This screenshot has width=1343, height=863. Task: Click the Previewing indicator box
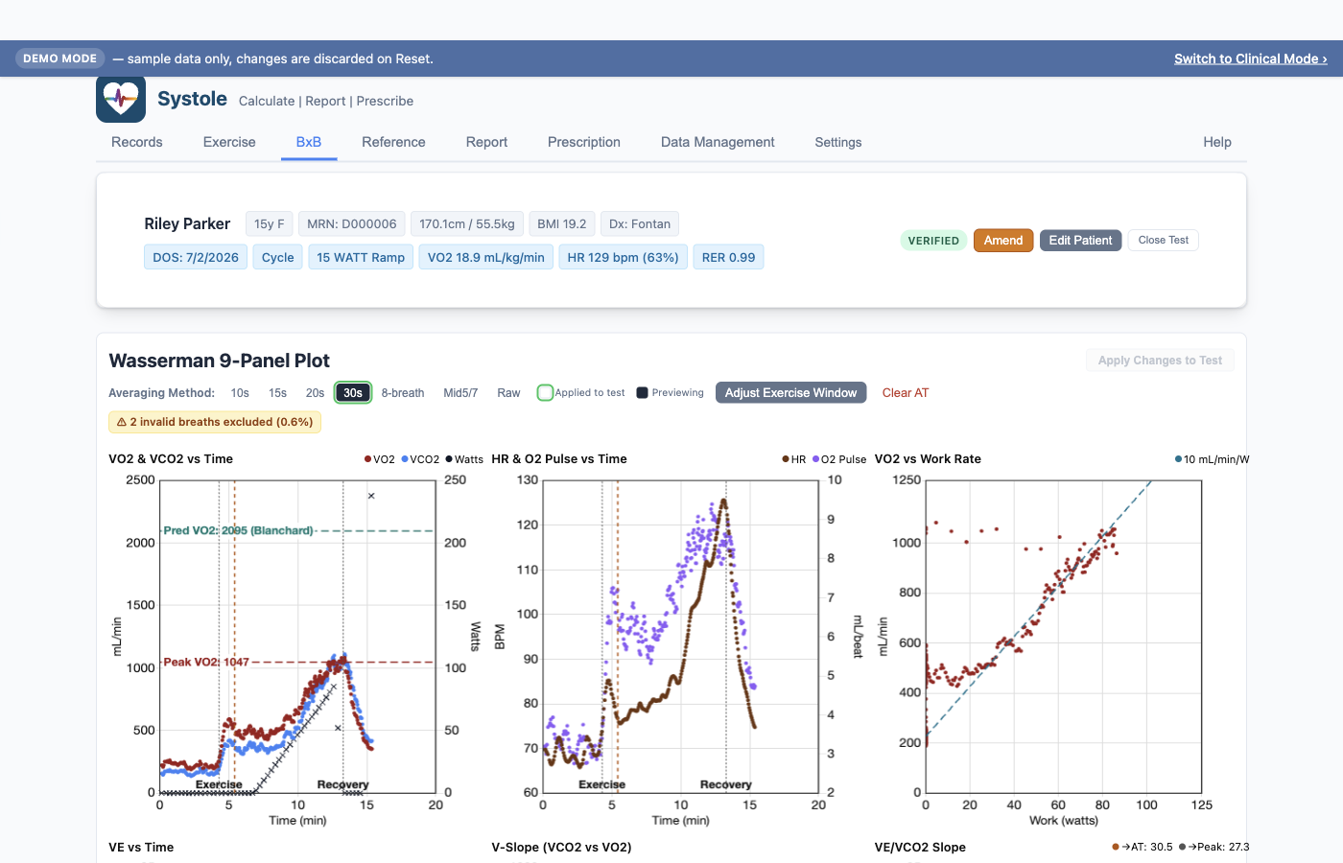tap(643, 392)
